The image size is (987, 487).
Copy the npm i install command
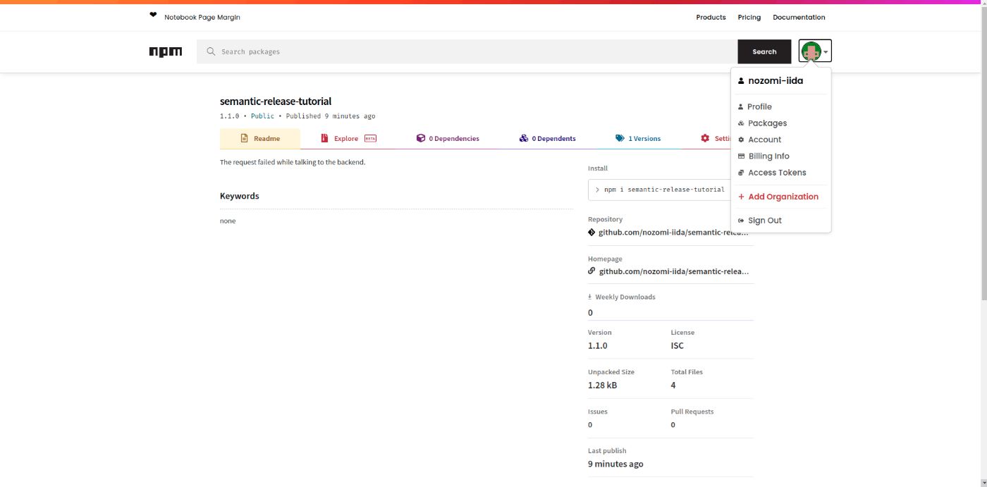[664, 190]
